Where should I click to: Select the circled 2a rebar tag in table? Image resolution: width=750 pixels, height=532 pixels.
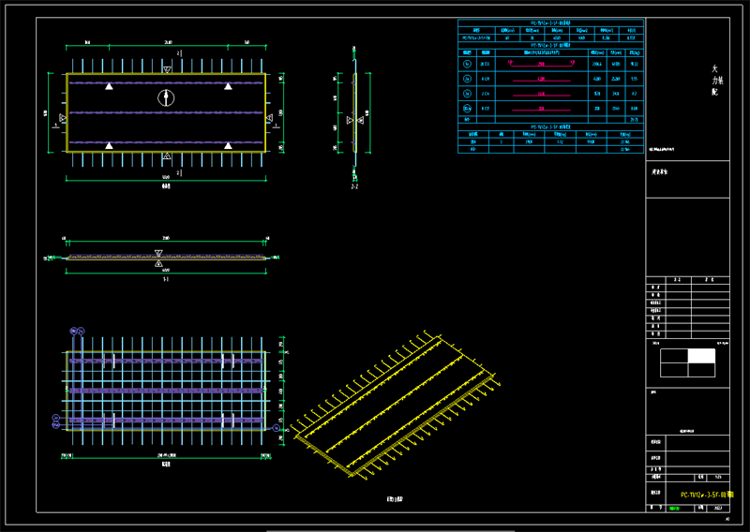467,79
